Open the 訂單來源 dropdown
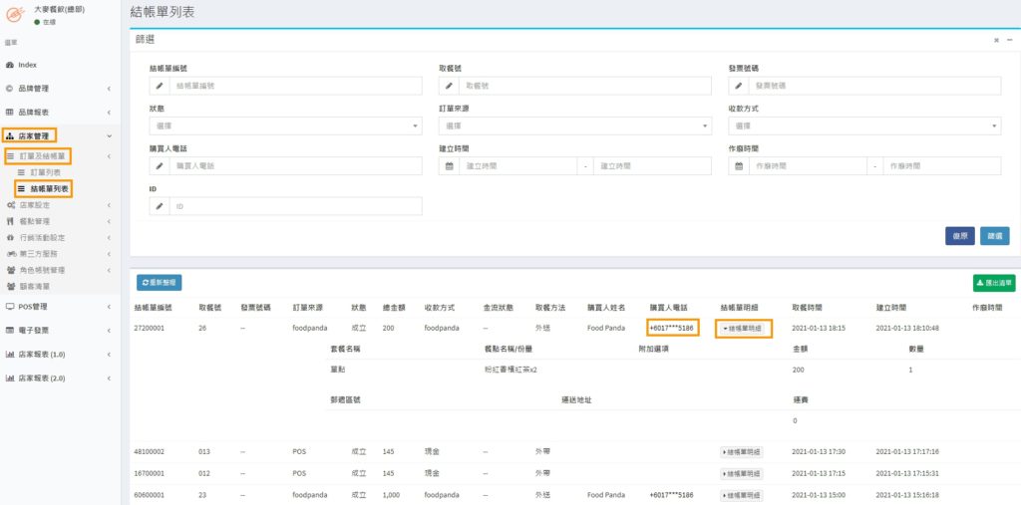The width and height of the screenshot is (1021, 505). click(x=575, y=126)
